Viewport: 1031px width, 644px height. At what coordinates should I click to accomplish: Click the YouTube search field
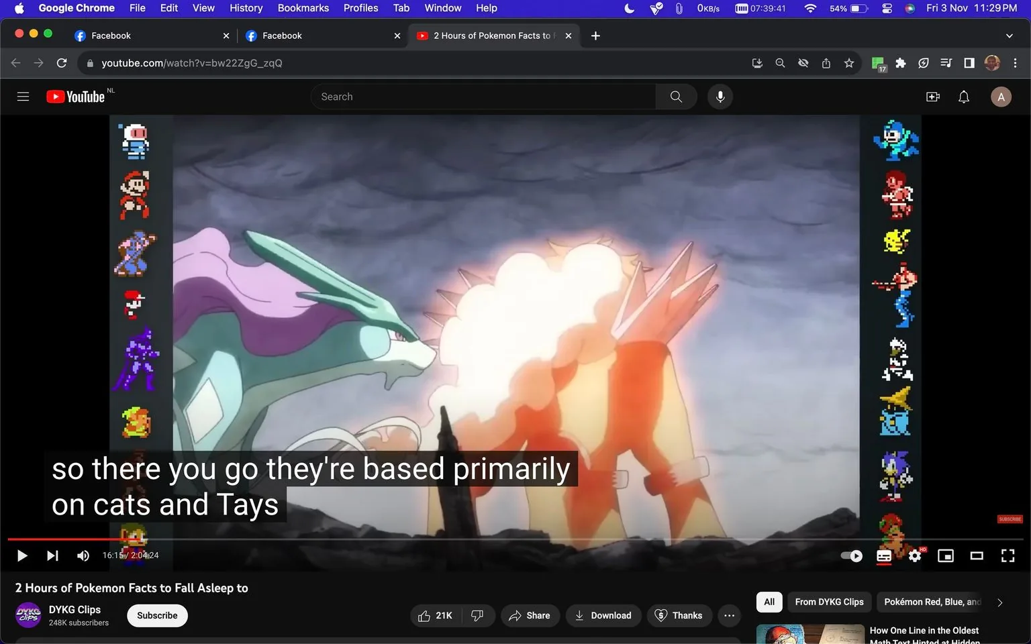click(x=483, y=96)
